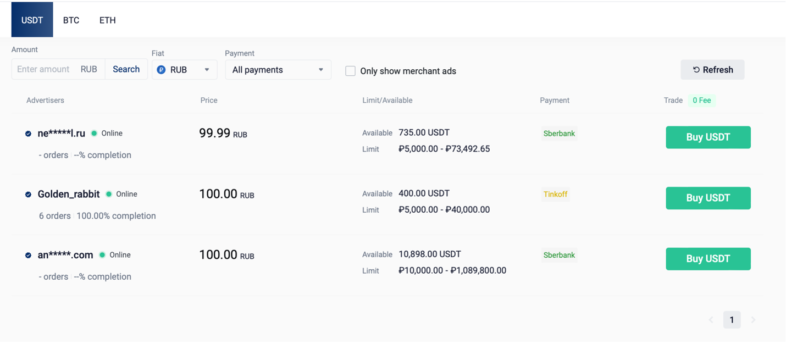Screen dimensions: 786x344
Task: Click the previous page arrow
Action: tap(711, 320)
